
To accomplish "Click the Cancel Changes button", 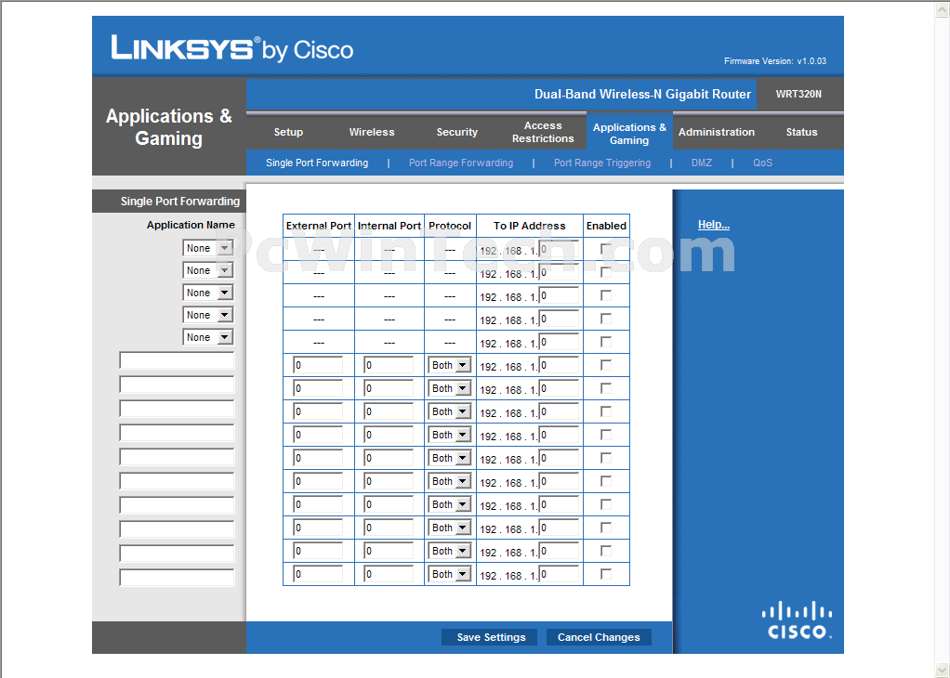I will (599, 637).
